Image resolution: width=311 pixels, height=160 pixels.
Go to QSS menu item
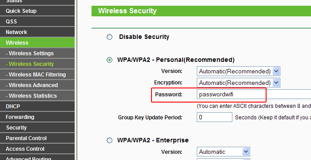coord(37,22)
